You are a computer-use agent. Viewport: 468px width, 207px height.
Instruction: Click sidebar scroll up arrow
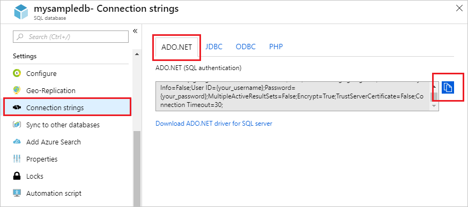[137, 54]
